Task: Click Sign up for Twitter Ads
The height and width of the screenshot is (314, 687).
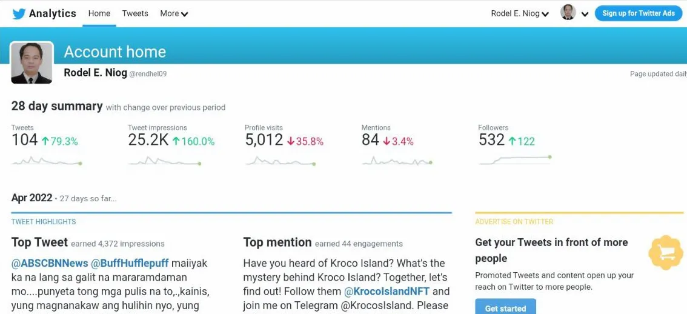Action: pos(639,13)
